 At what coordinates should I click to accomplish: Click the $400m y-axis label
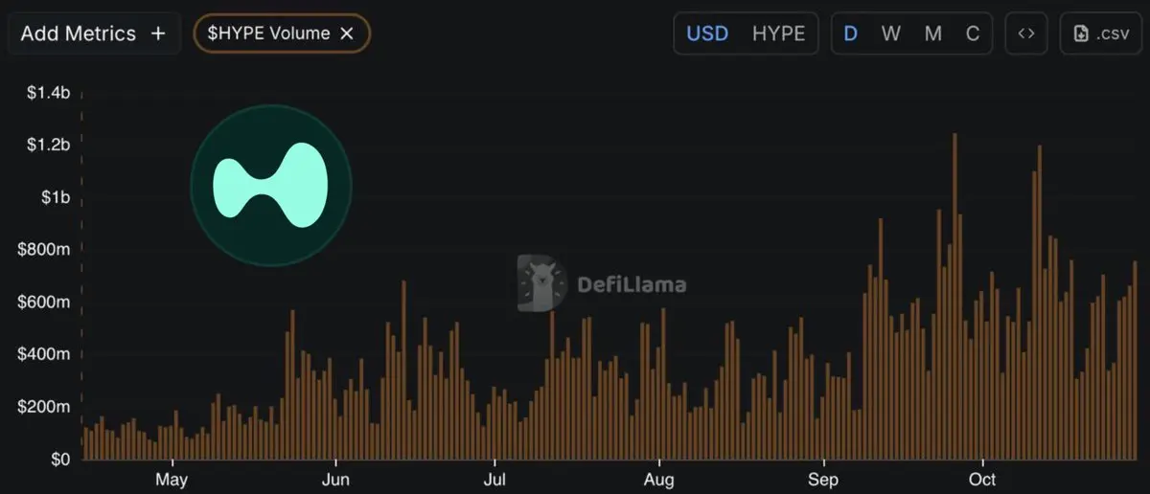44,355
